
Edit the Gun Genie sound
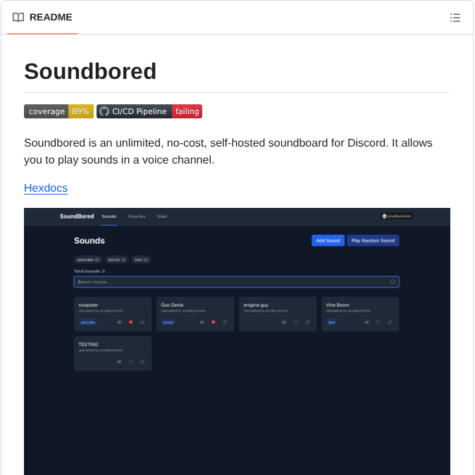coord(225,322)
